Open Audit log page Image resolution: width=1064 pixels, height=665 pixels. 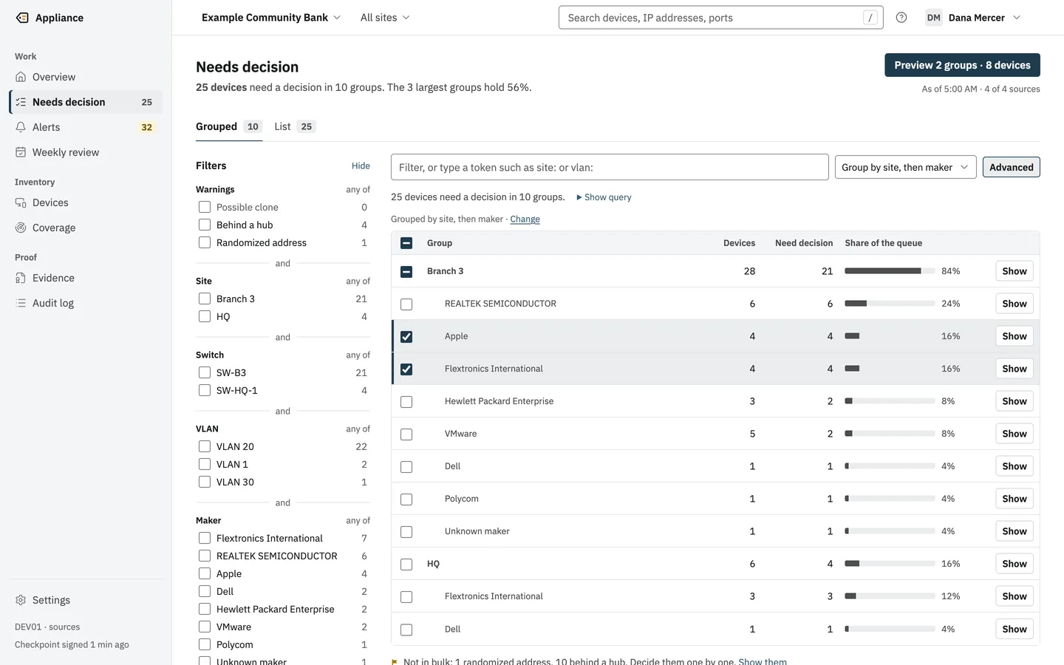(x=86, y=303)
